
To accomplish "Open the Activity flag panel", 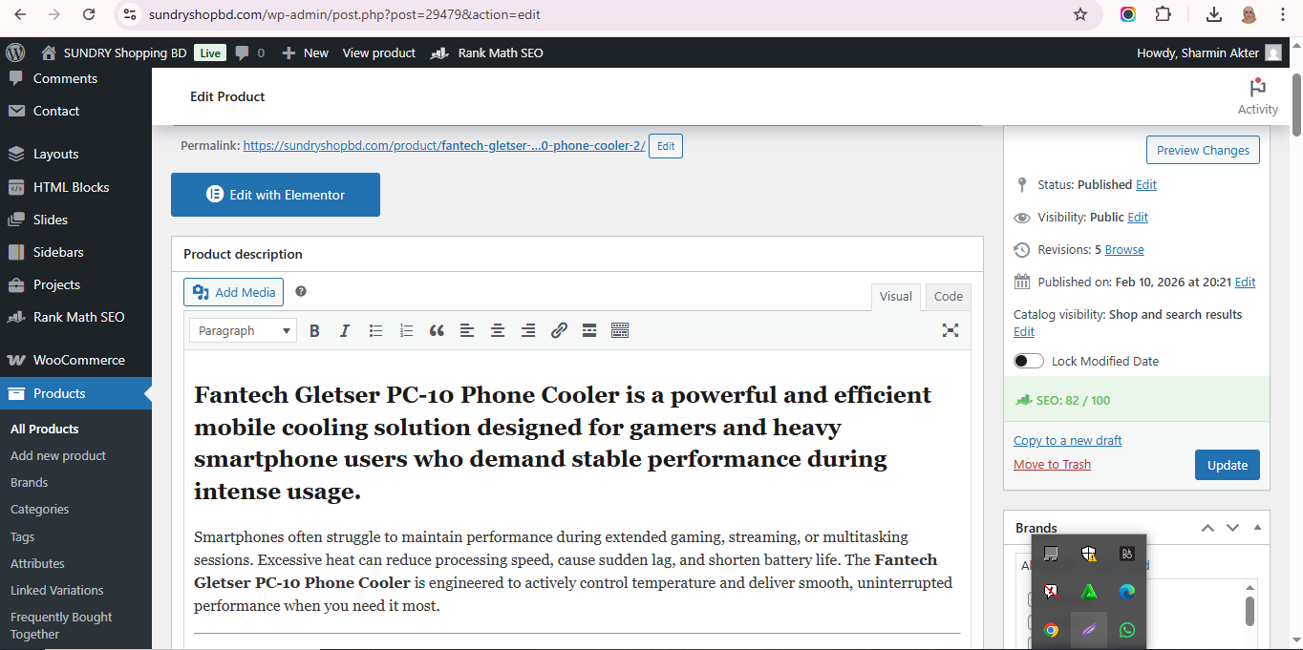I will 1258,96.
